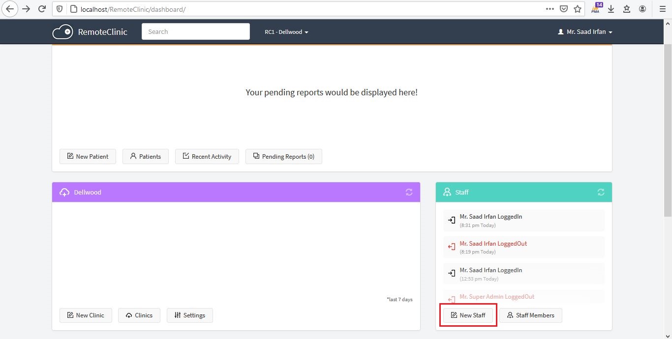This screenshot has width=672, height=339.
Task: Select 'Mr. Super Admin LoggedOut' entry
Action: coord(523,297)
